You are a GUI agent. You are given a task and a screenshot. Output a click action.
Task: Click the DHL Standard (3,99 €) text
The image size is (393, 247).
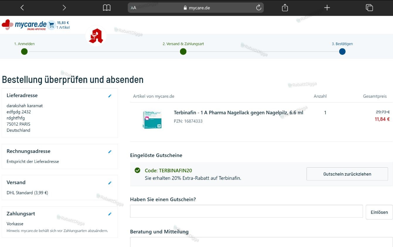pyautogui.click(x=27, y=193)
